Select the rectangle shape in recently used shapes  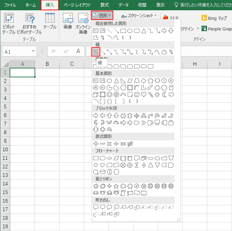click(123, 31)
